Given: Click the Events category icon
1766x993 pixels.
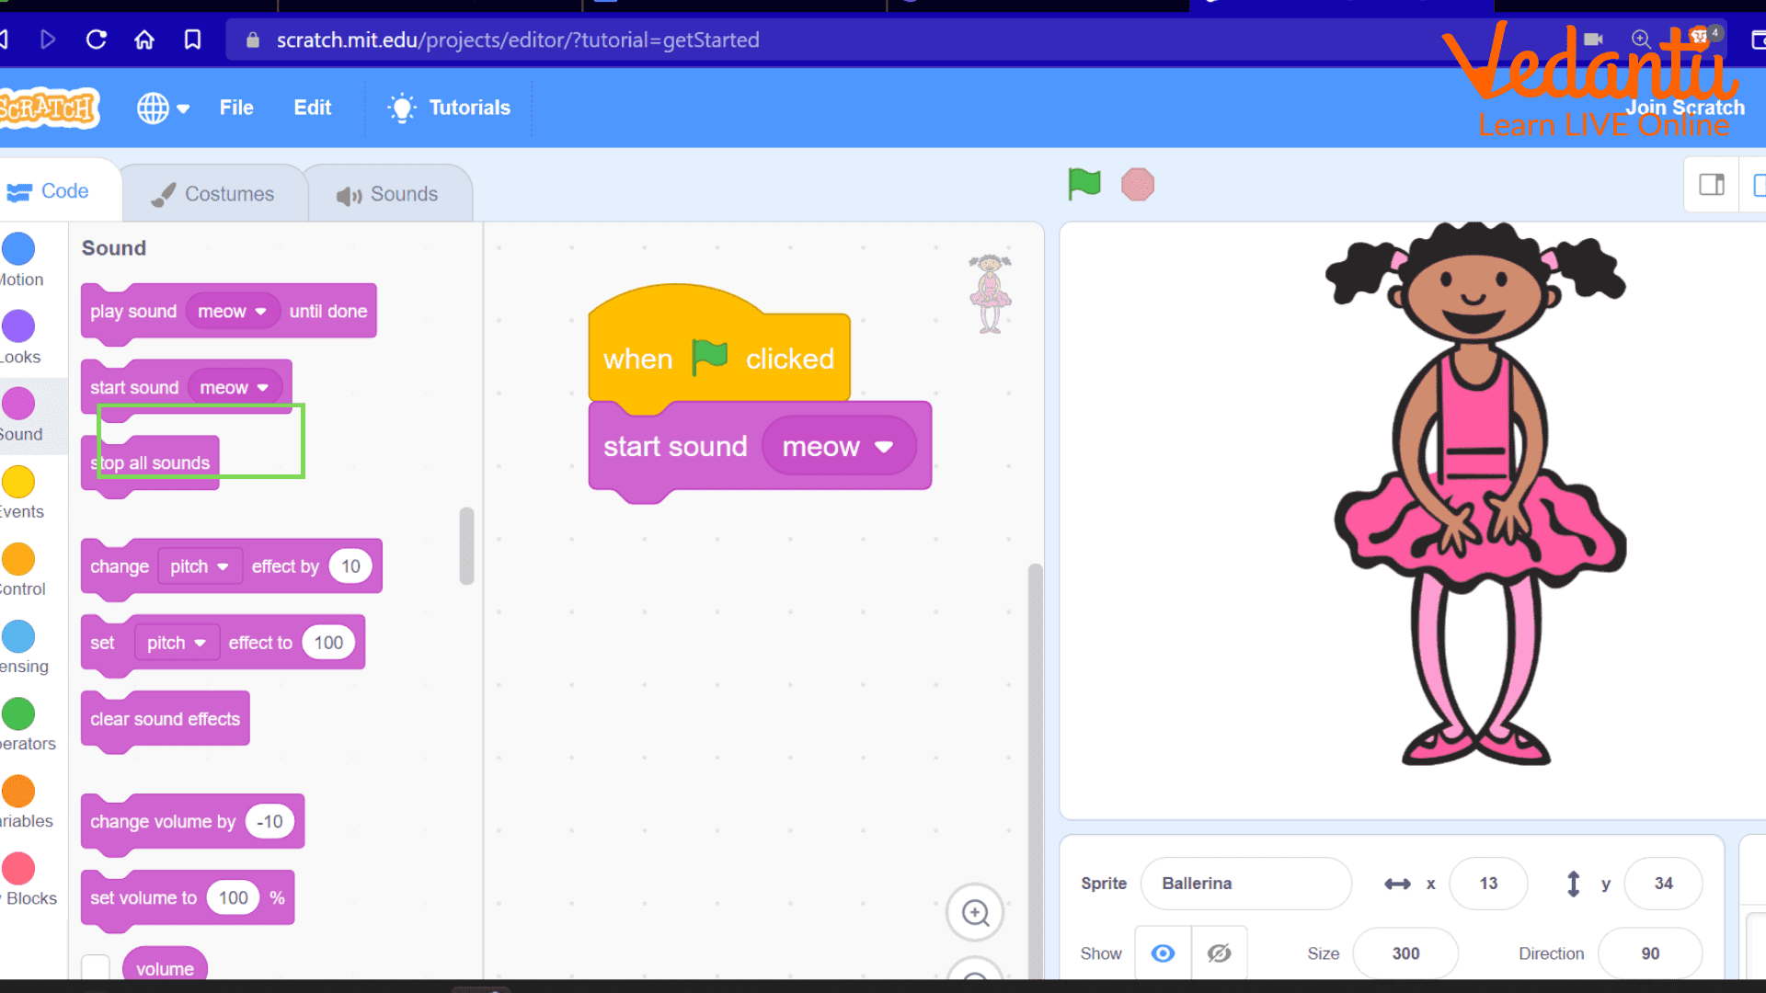Looking at the screenshot, I should tap(20, 482).
